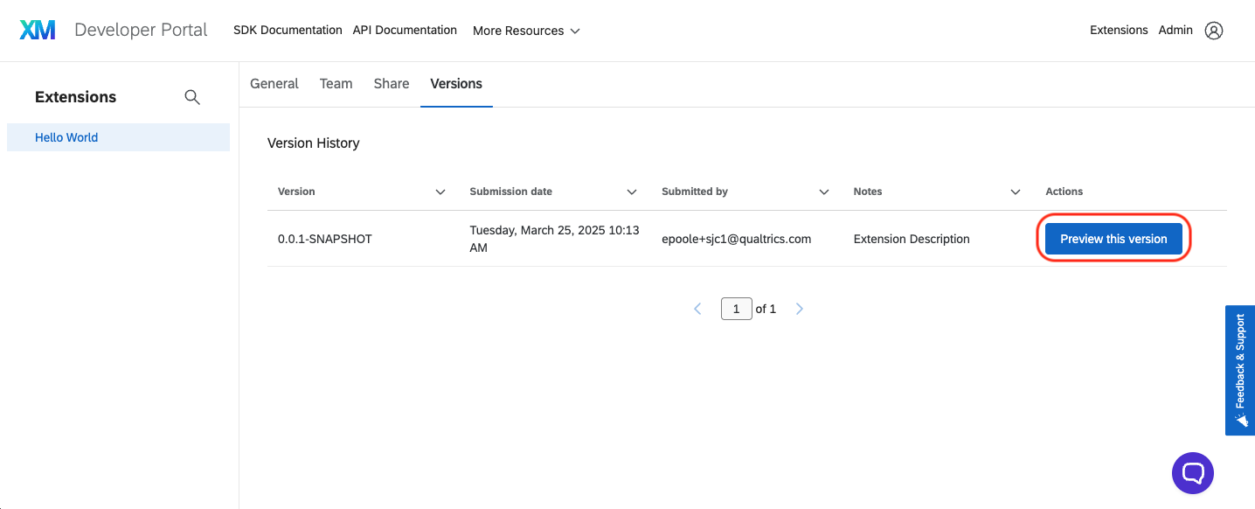Expand the Notes column chevron
The width and height of the screenshot is (1255, 509).
pyautogui.click(x=1016, y=192)
